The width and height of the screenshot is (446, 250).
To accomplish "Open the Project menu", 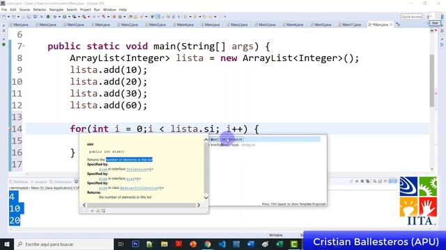I will click(x=85, y=10).
